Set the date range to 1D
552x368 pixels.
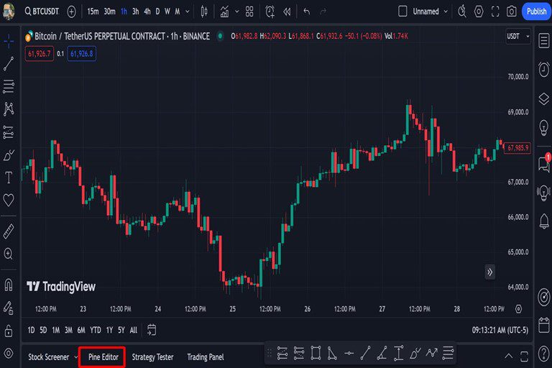32,330
